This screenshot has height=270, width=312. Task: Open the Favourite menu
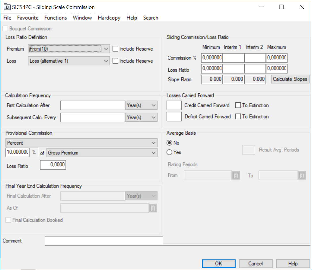(28, 18)
